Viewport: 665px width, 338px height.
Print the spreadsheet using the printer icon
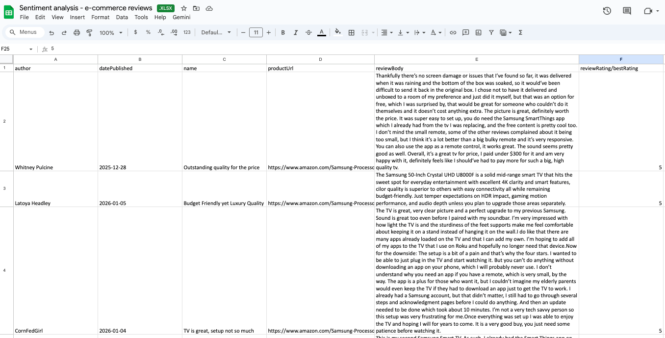77,32
